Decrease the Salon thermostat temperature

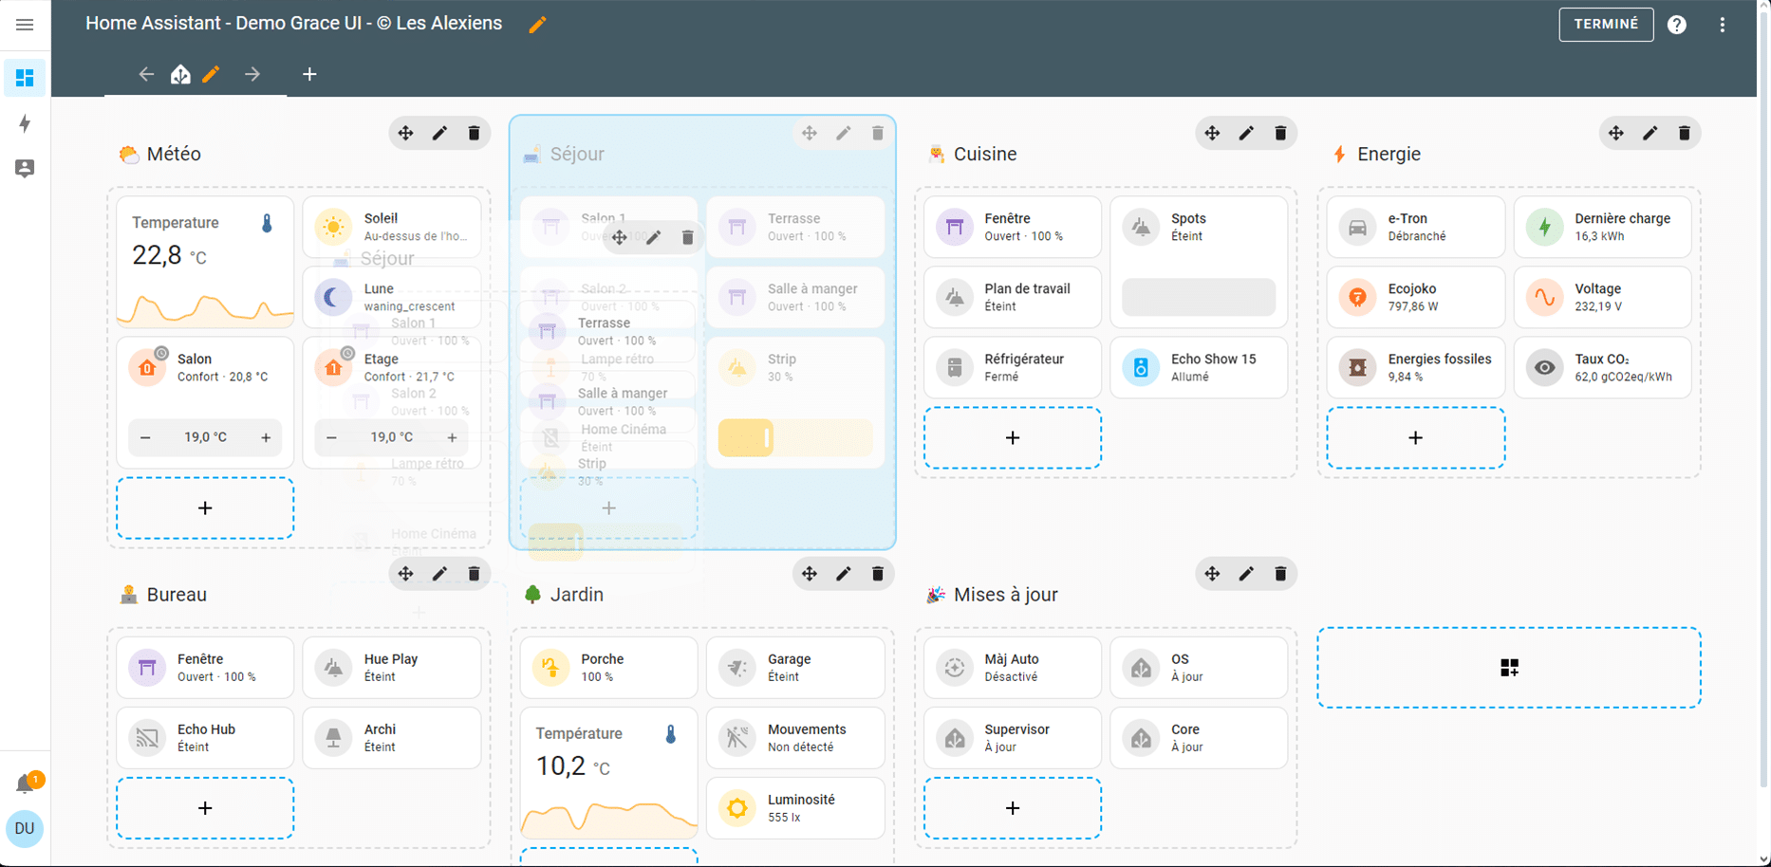pos(145,437)
